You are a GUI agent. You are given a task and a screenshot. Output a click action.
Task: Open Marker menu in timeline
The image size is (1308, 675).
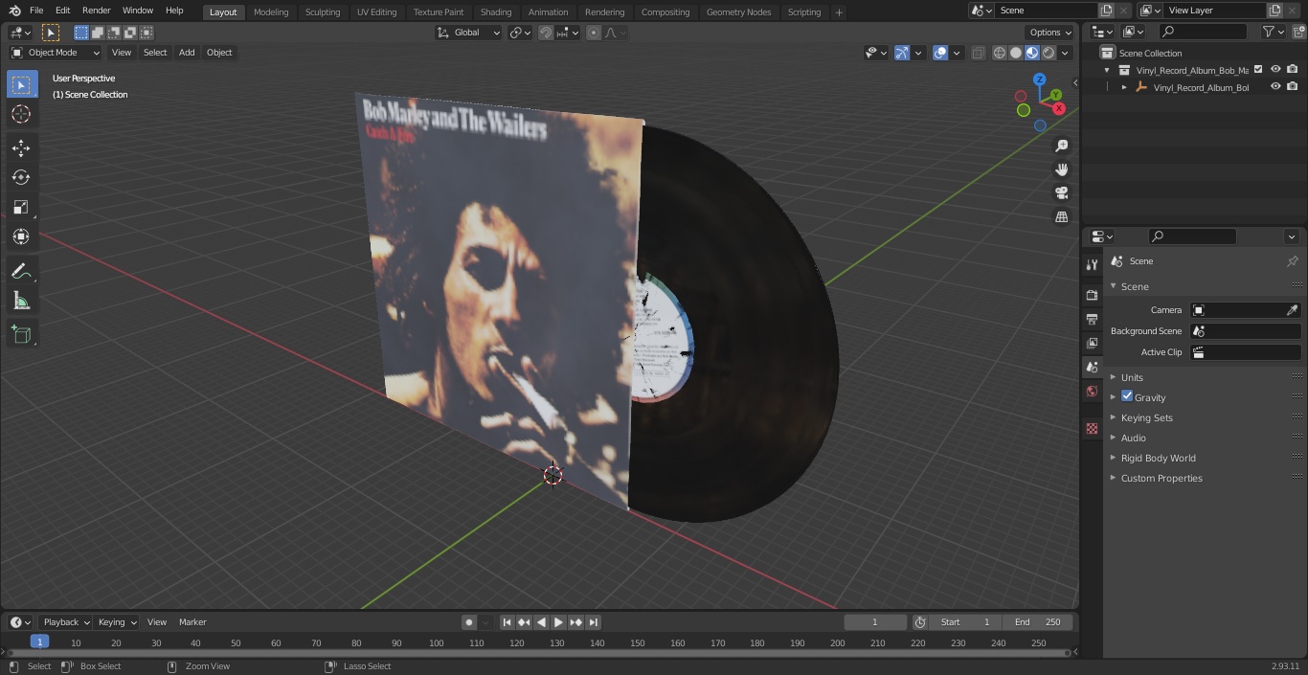[192, 622]
